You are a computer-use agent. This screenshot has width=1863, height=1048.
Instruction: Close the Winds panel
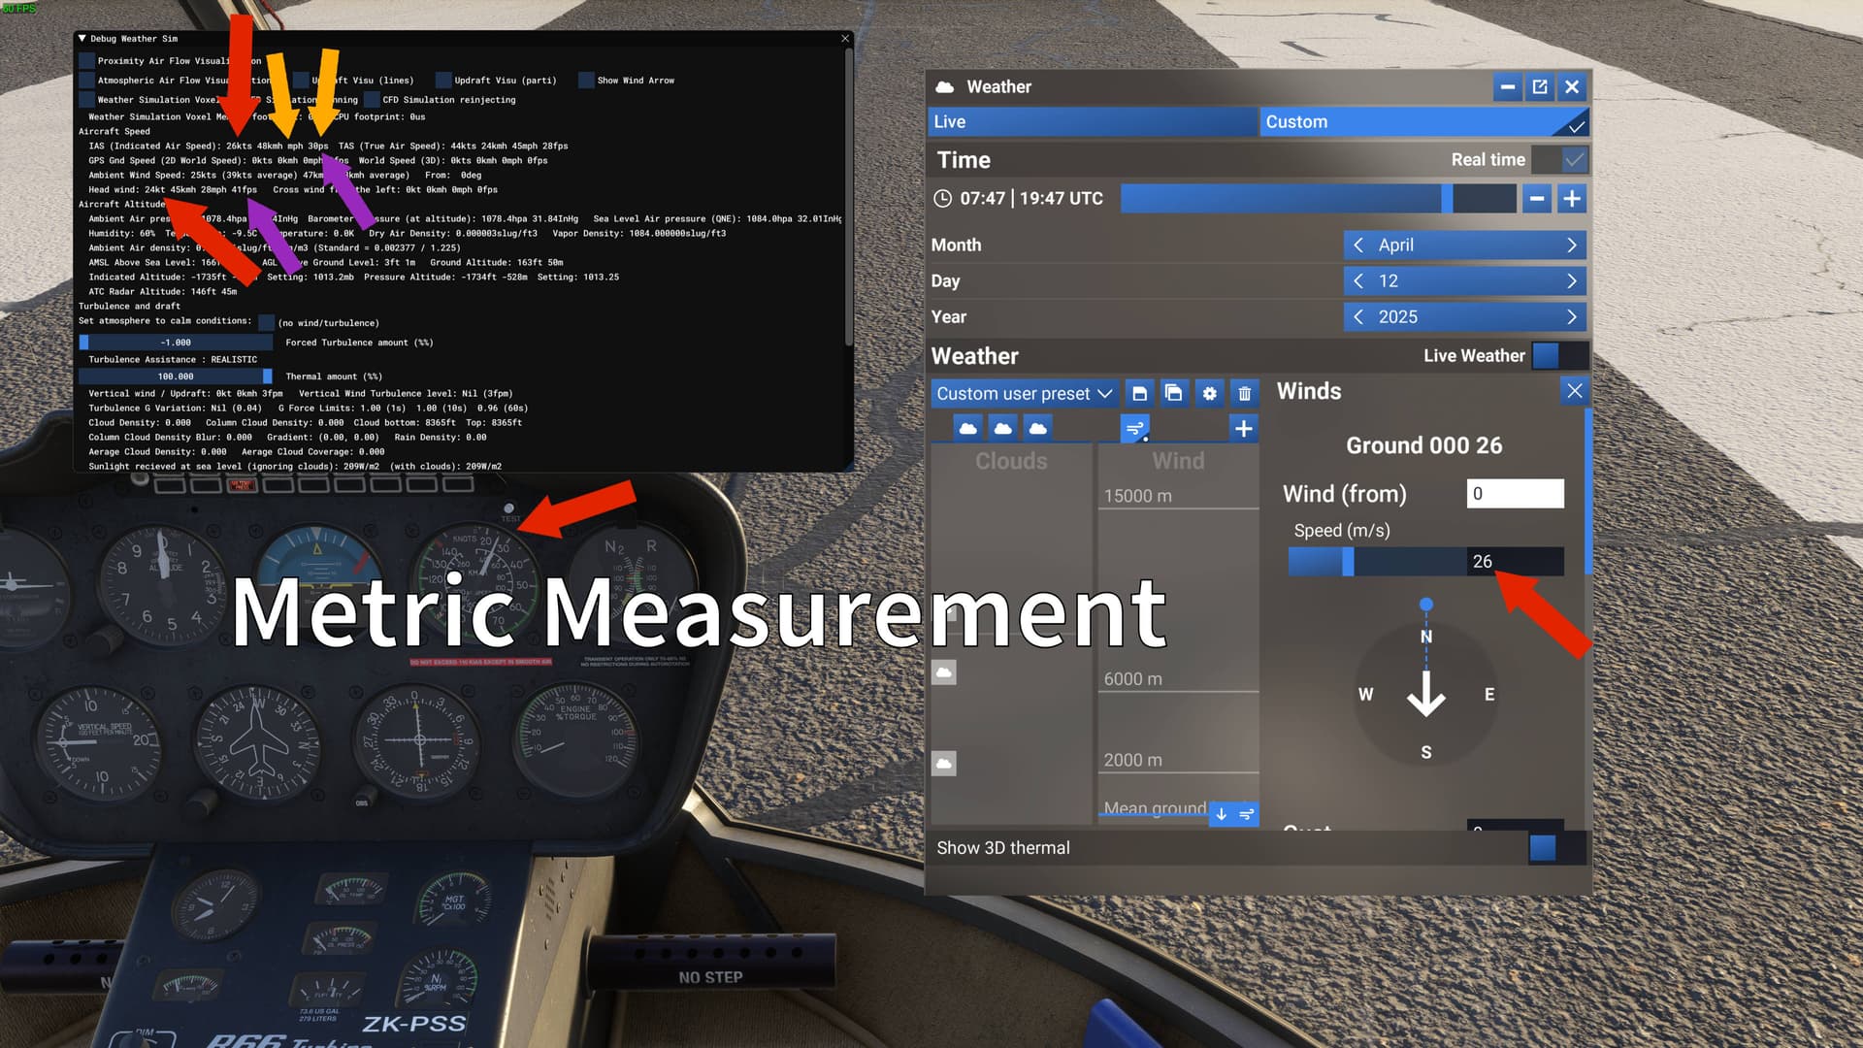pyautogui.click(x=1574, y=391)
